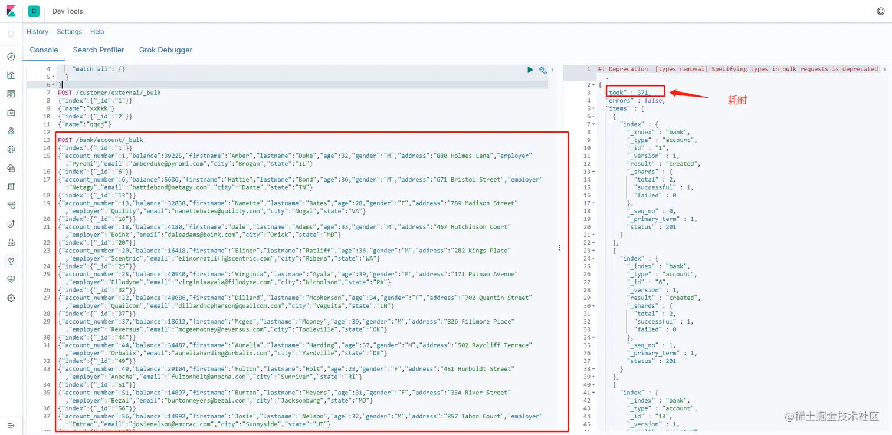Open Dev Tools icon in sidebar
This screenshot has width=892, height=435.
[x=11, y=261]
